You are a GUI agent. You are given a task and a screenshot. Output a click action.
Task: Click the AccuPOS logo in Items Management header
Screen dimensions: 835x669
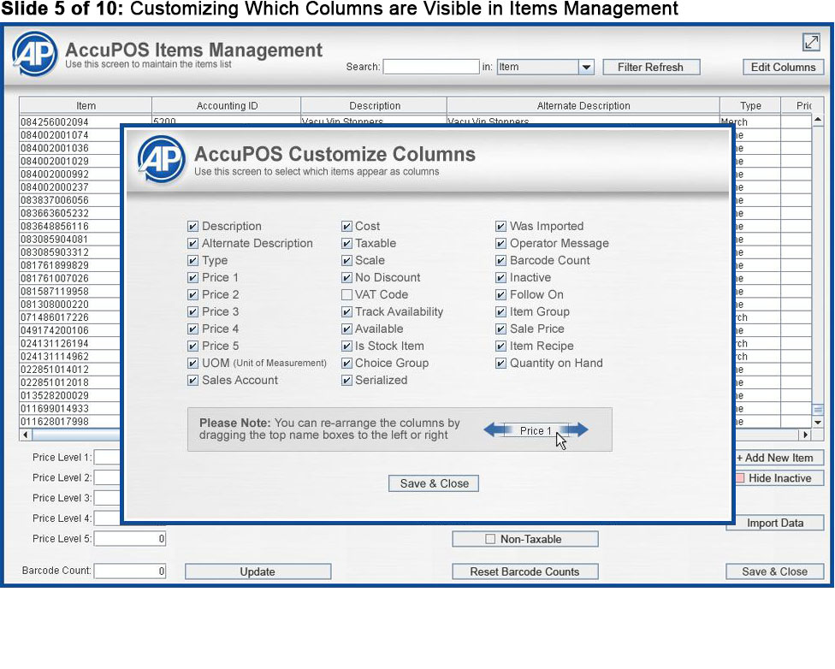(35, 53)
